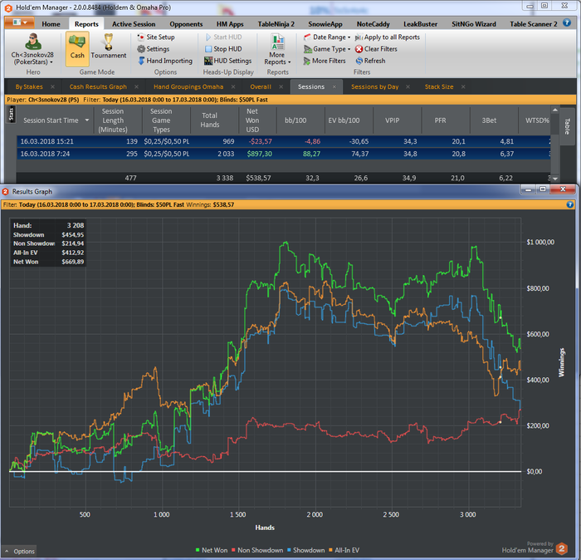
Task: Select the 16.03.2018 15:21 session row
Action: [284, 141]
